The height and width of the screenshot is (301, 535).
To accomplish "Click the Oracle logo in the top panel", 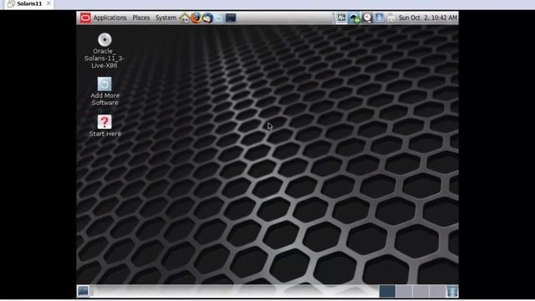I will pyautogui.click(x=85, y=18).
